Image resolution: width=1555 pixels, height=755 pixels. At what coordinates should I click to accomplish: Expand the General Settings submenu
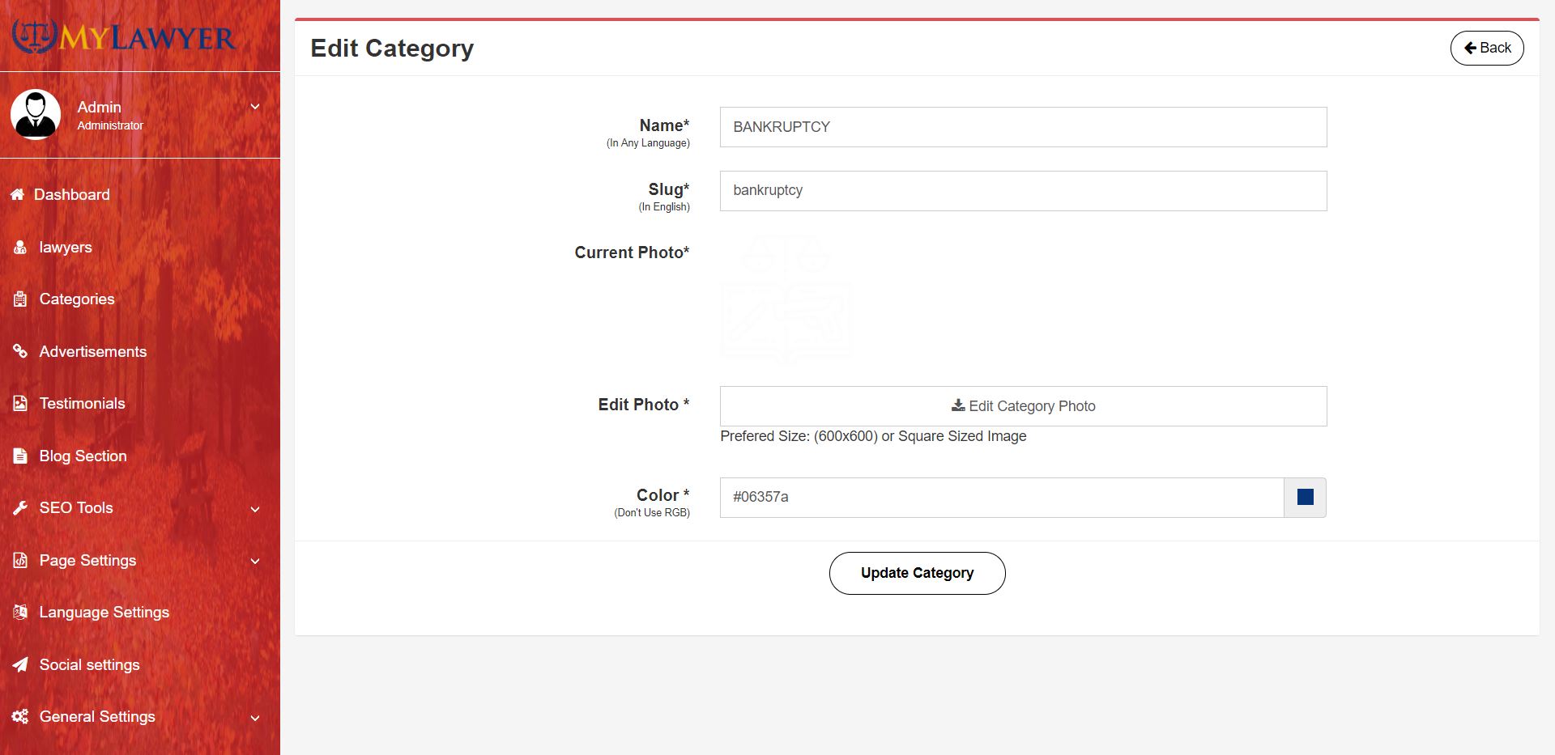[x=254, y=718]
